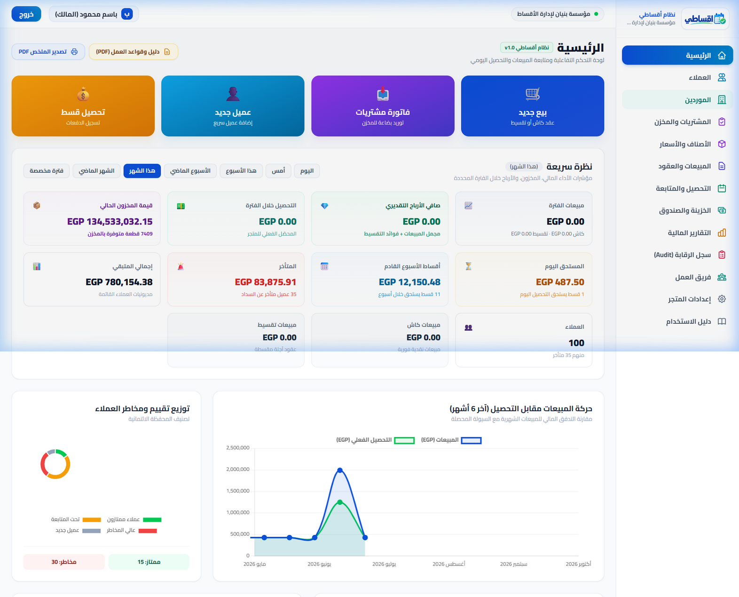
Task: Select the الأسبوع الماضي period tab
Action: 190,171
